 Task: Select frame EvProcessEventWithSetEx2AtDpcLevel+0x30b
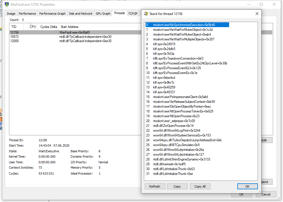pos(187,63)
